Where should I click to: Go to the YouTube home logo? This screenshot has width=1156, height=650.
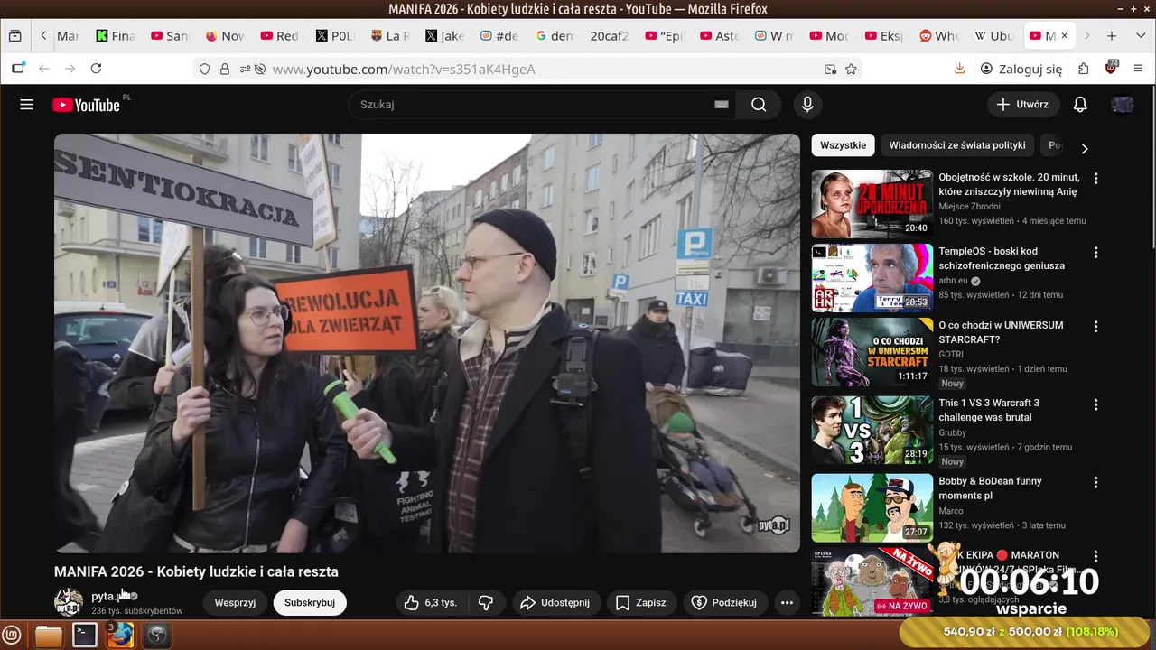(x=87, y=105)
